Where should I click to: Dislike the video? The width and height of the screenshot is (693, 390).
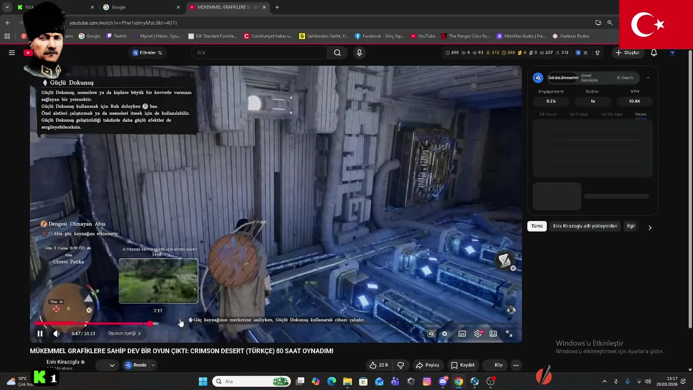click(x=401, y=365)
